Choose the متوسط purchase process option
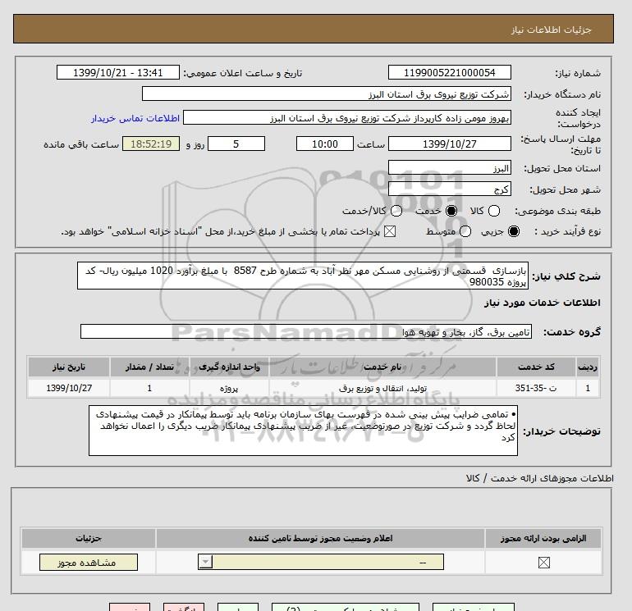Image resolution: width=632 pixels, height=611 pixels. (465, 231)
